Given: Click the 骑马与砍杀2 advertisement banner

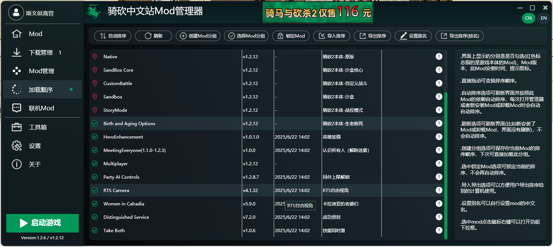Looking at the screenshot, I should click(x=318, y=13).
